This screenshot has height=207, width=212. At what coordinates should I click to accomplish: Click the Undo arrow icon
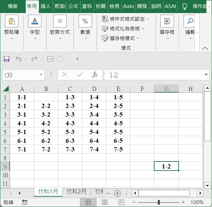pyautogui.click(x=18, y=59)
